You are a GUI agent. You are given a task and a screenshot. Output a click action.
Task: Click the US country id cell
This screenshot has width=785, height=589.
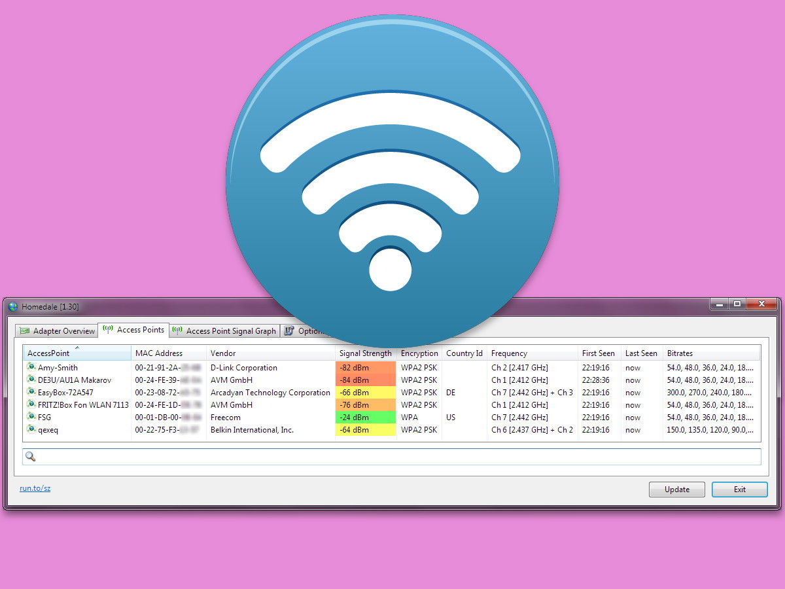451,418
